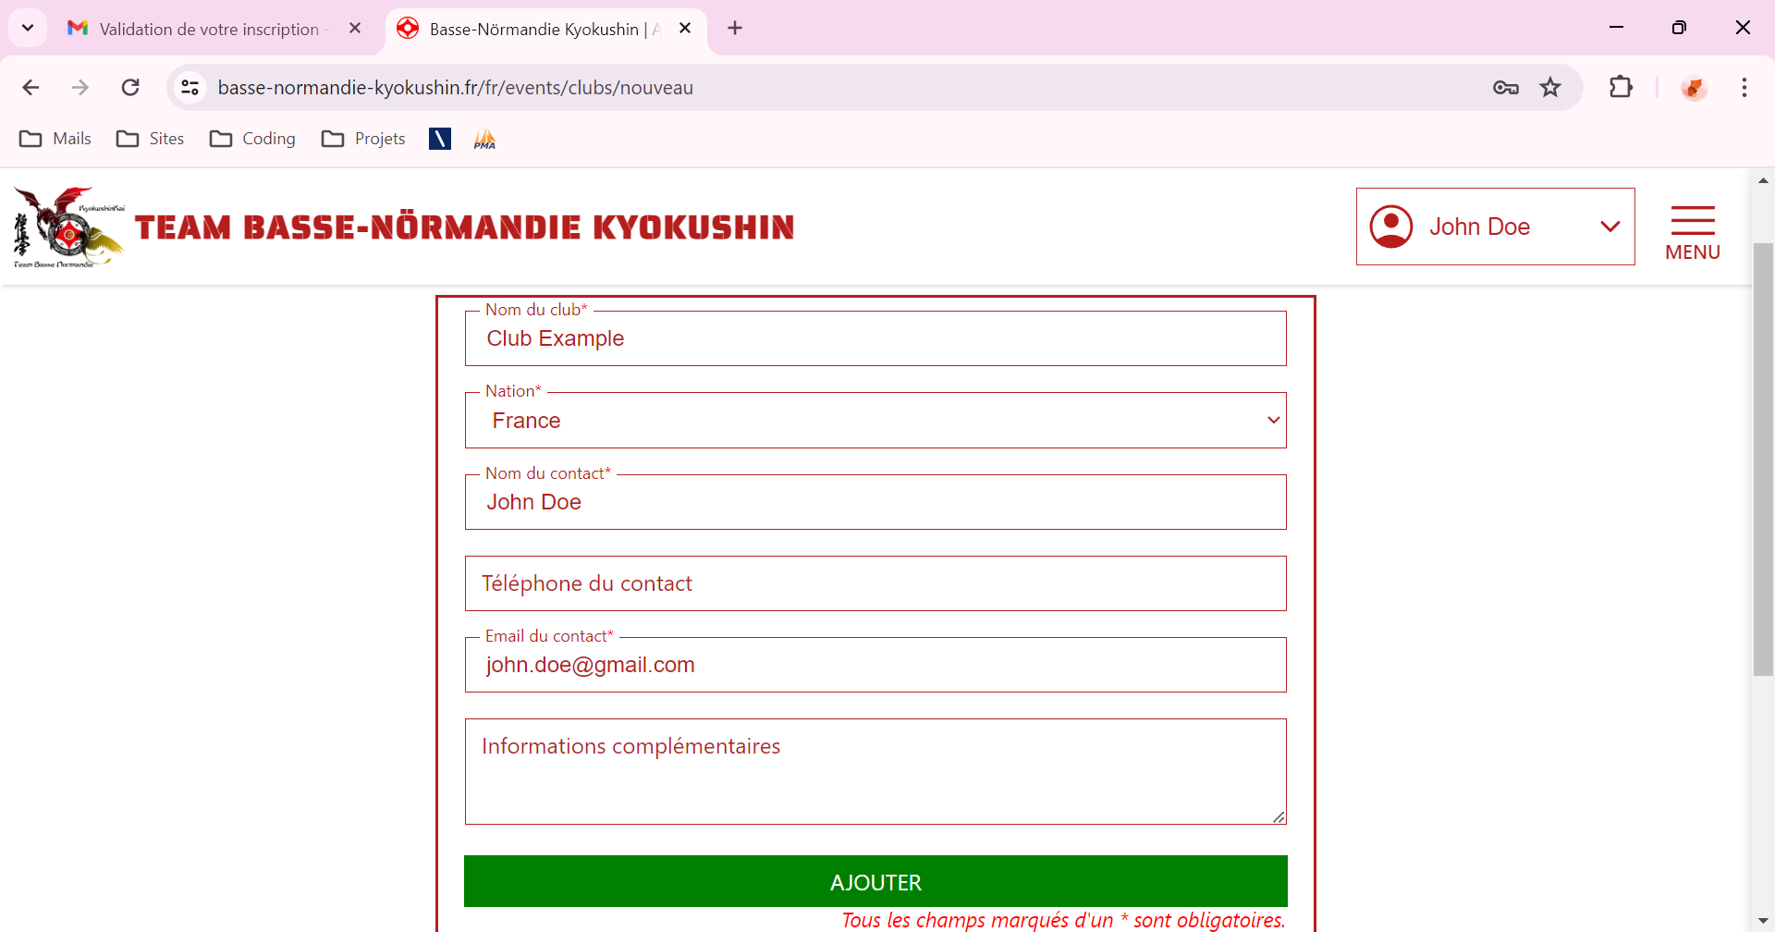Open the tab search dropdown arrow
1775x932 pixels.
pos(28,28)
